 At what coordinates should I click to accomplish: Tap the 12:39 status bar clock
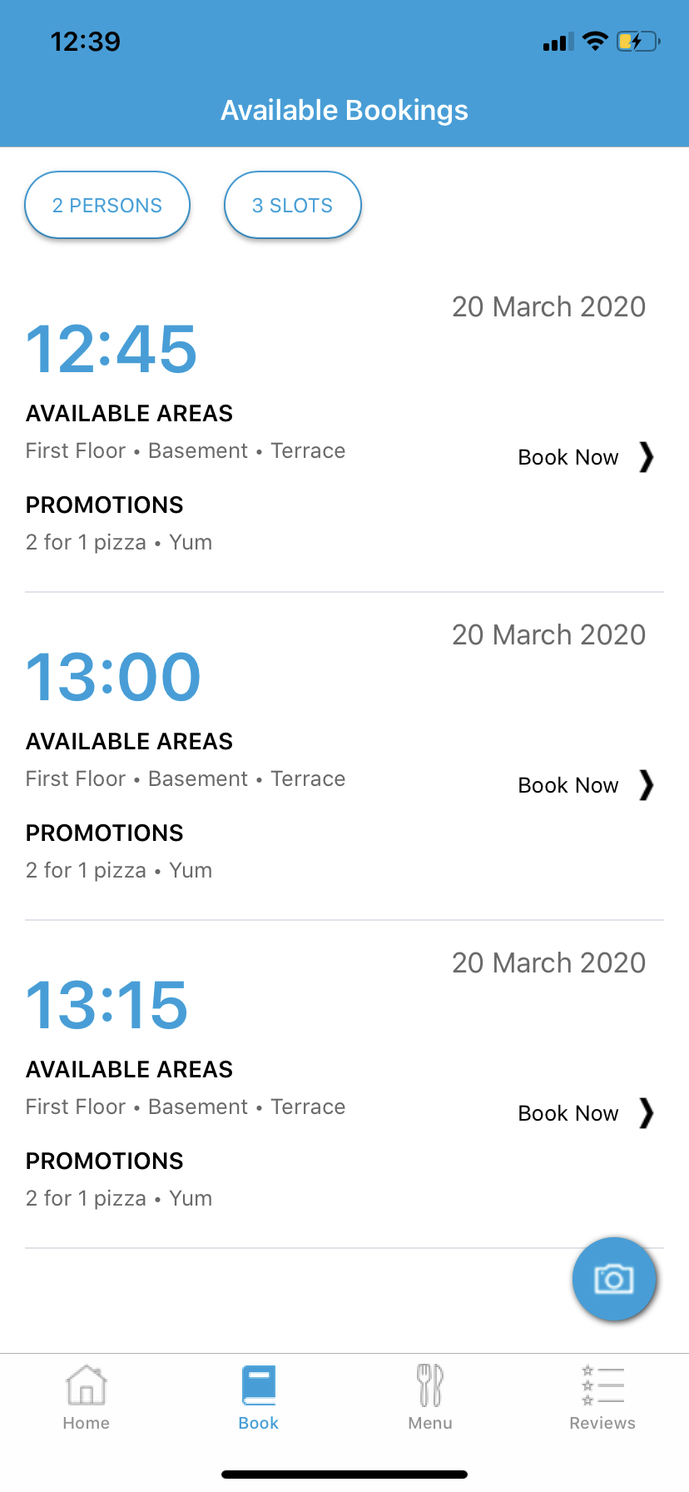point(86,42)
